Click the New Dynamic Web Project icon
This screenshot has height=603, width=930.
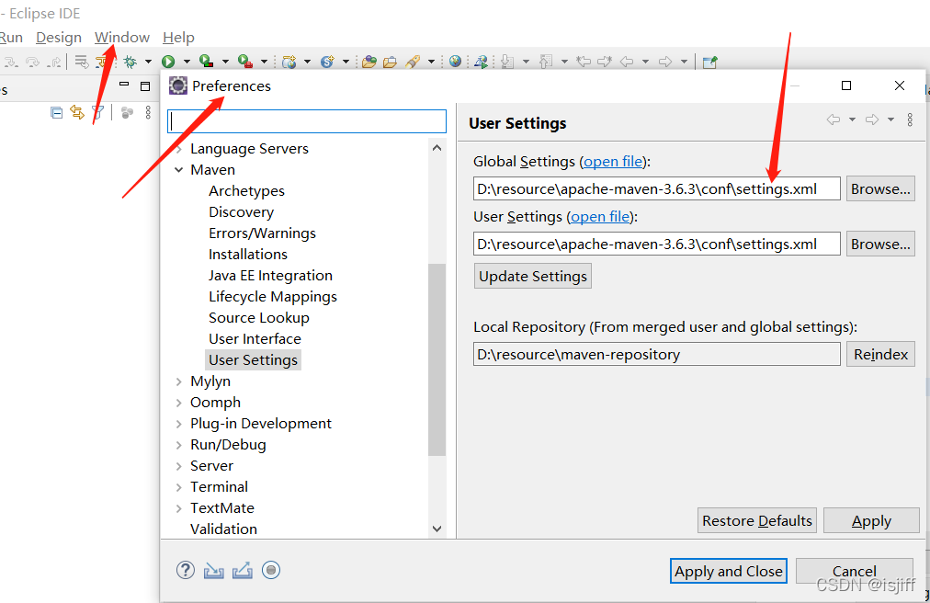(x=289, y=62)
